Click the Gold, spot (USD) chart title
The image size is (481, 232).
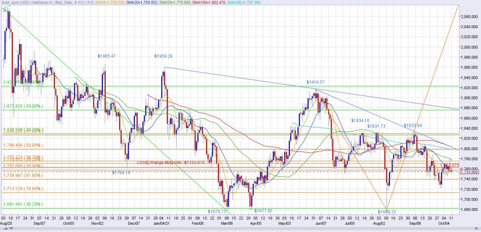[15, 2]
